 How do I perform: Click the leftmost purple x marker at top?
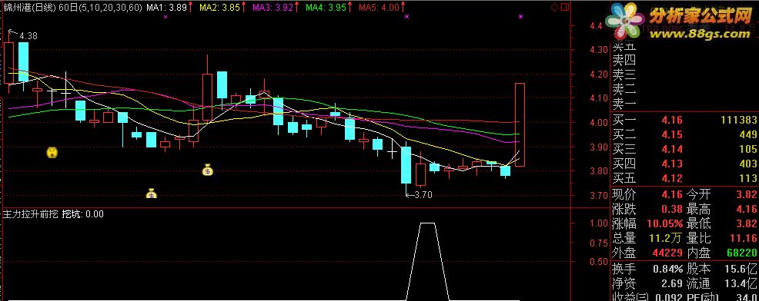click(x=166, y=16)
